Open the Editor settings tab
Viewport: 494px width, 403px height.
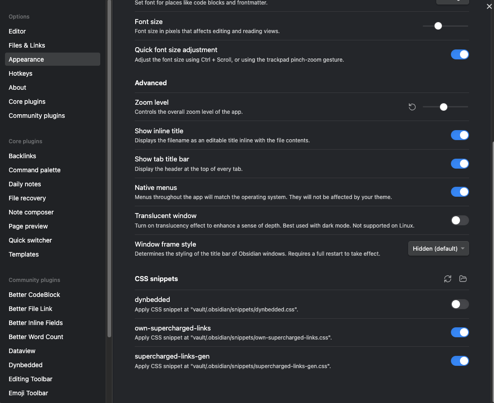(x=17, y=31)
